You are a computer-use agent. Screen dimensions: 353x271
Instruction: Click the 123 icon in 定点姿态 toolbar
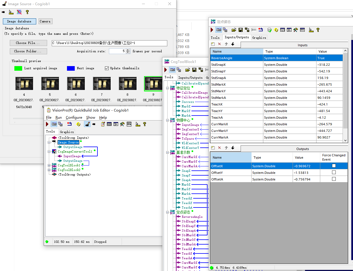click(283, 30)
